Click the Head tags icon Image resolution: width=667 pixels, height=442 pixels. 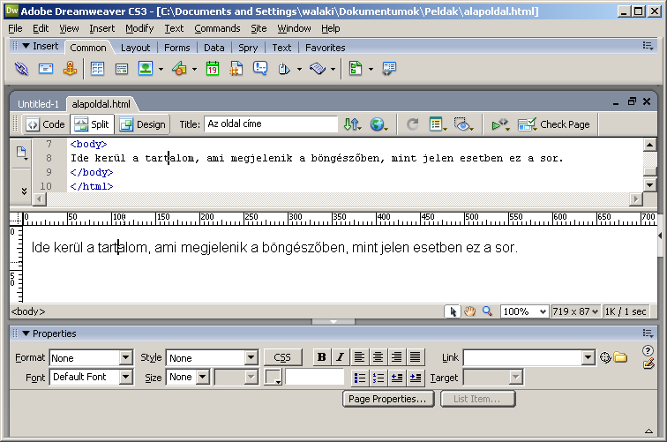pos(284,69)
